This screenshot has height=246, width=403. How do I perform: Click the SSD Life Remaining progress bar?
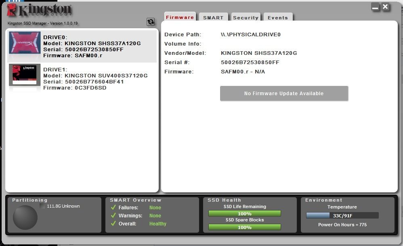[x=245, y=214]
